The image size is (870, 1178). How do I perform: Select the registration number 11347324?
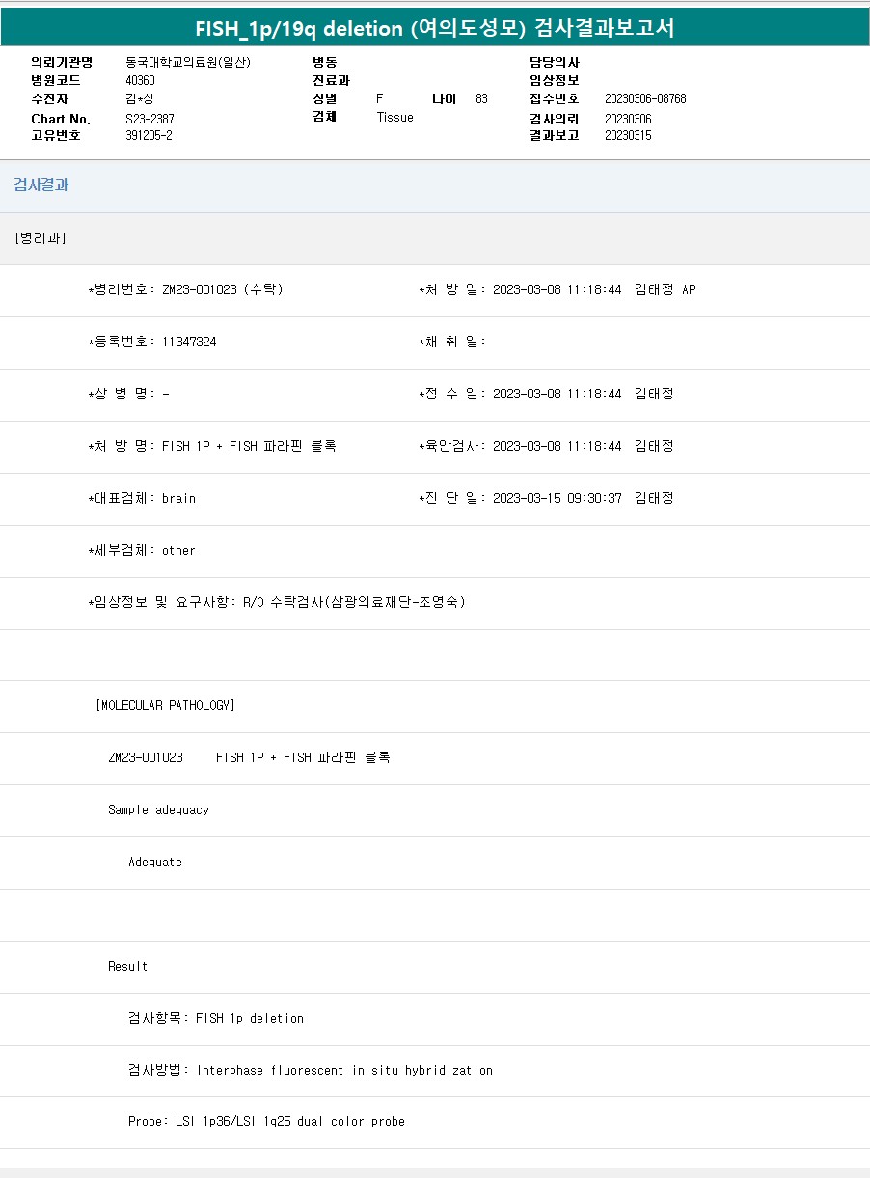pyautogui.click(x=189, y=342)
